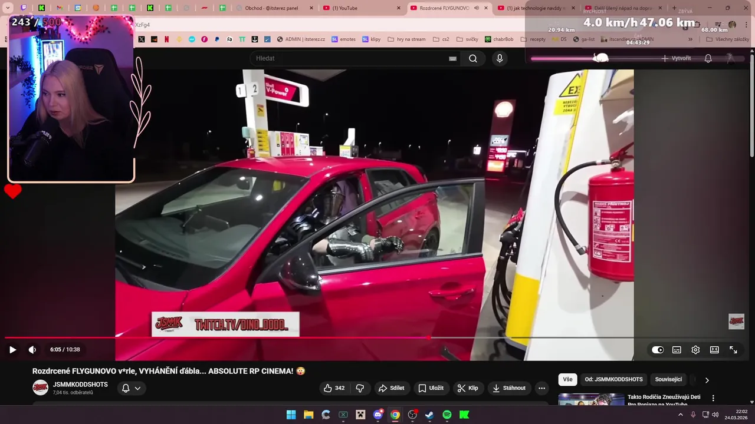The height and width of the screenshot is (424, 755).
Task: Open the green Kick app on taskbar
Action: [x=464, y=415]
